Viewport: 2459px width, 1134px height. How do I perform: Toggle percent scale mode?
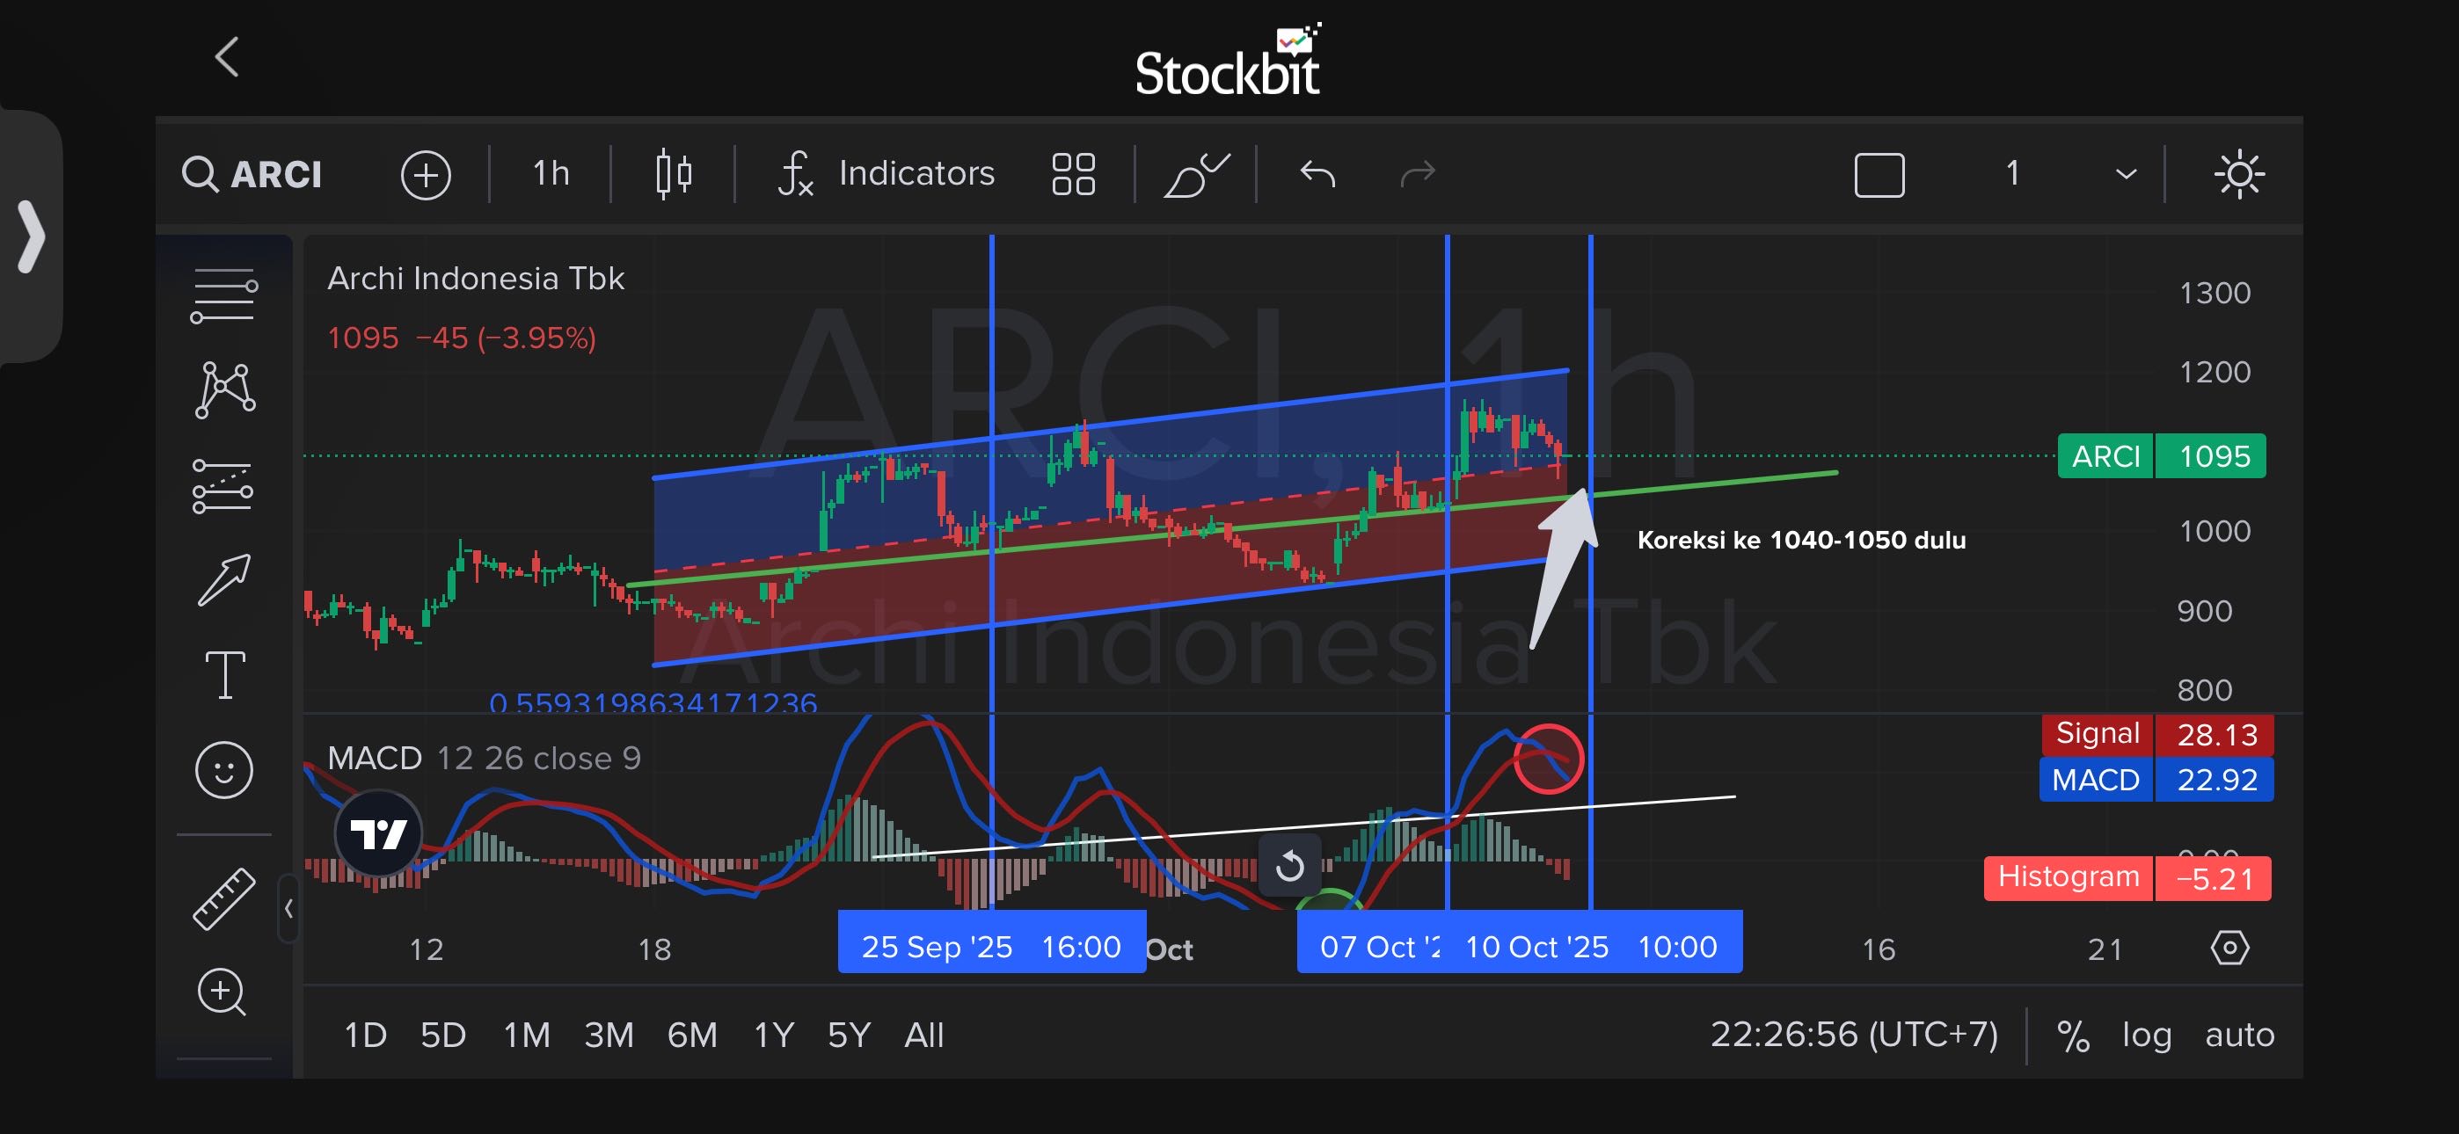pos(2072,1036)
